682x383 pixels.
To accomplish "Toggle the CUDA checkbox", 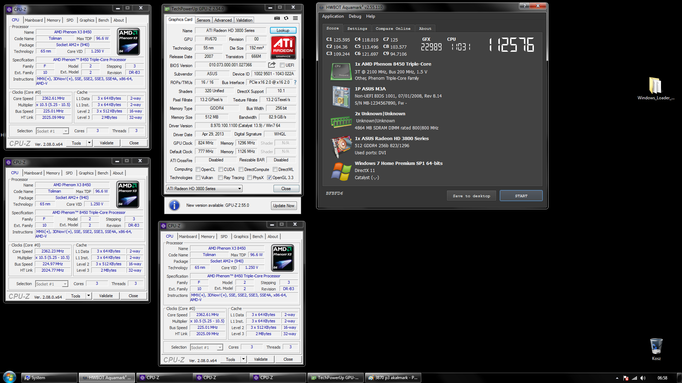I will pyautogui.click(x=221, y=170).
